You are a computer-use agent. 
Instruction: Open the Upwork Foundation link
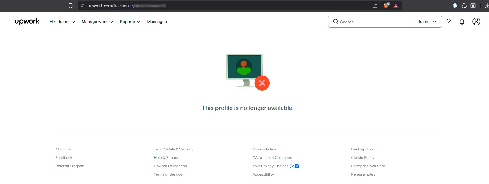pos(170,166)
